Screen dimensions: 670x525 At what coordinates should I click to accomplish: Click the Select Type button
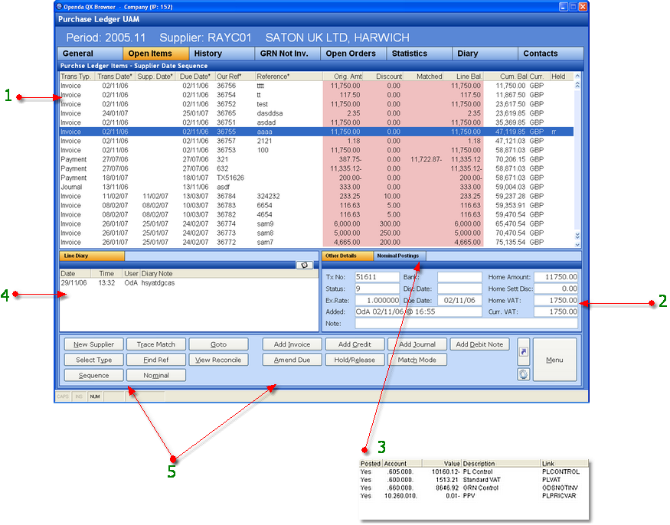coord(93,360)
